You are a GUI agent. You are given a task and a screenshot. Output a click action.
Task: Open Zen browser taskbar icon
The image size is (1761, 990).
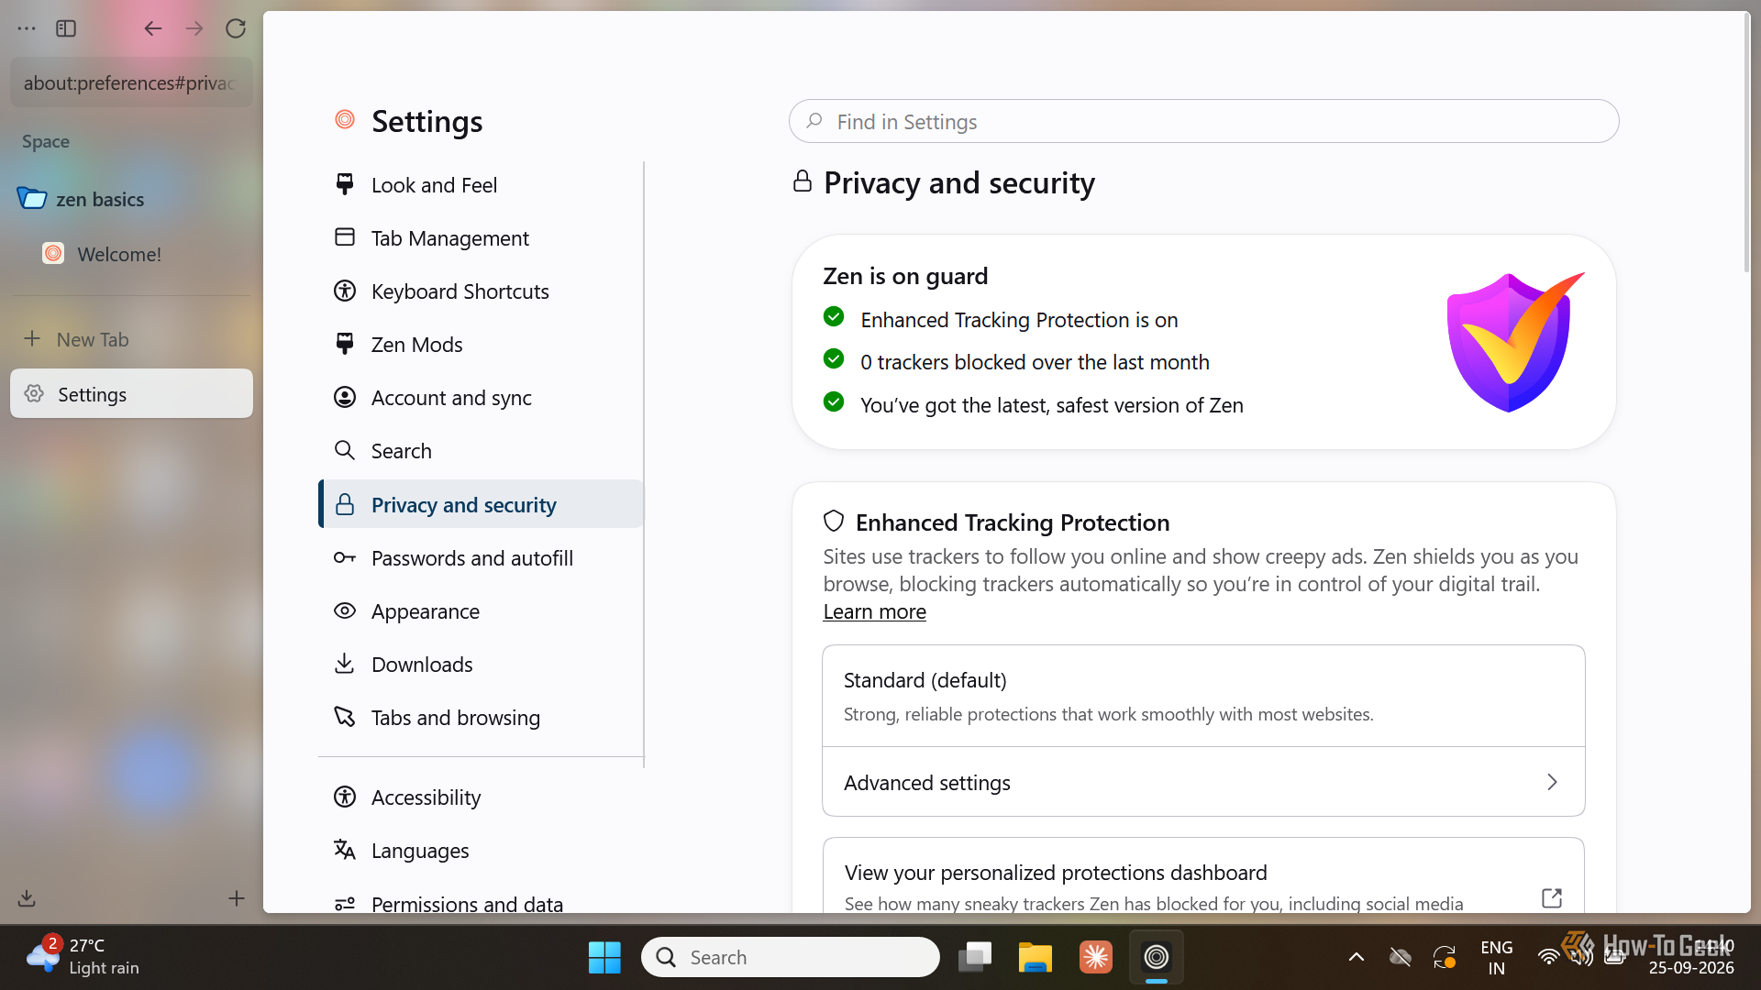pos(1157,957)
